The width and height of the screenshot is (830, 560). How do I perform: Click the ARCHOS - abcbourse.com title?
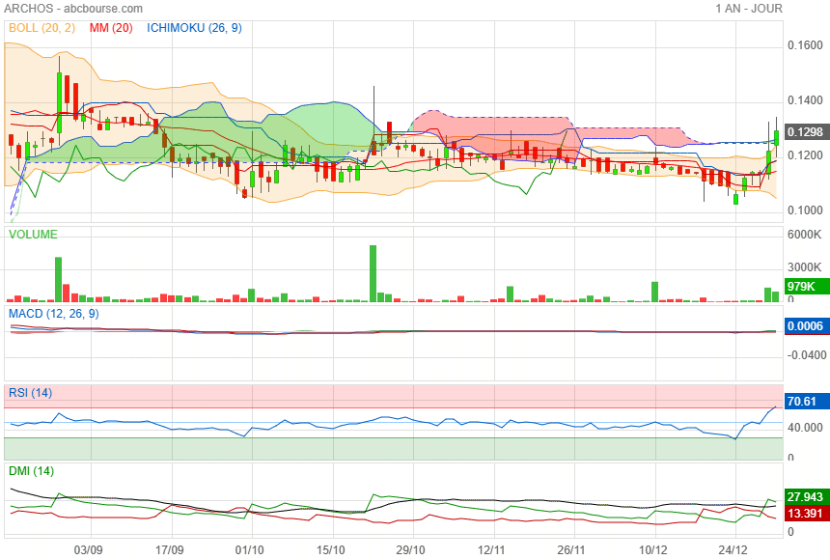pyautogui.click(x=73, y=9)
